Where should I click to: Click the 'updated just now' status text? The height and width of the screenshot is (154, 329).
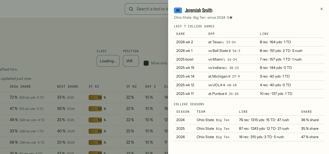pos(16,79)
